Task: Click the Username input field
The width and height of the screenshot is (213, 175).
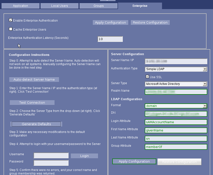Action: tap(51, 156)
